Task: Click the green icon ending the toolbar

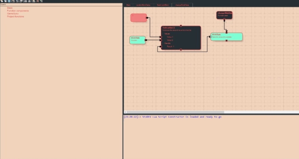Action: [x=41, y=1]
